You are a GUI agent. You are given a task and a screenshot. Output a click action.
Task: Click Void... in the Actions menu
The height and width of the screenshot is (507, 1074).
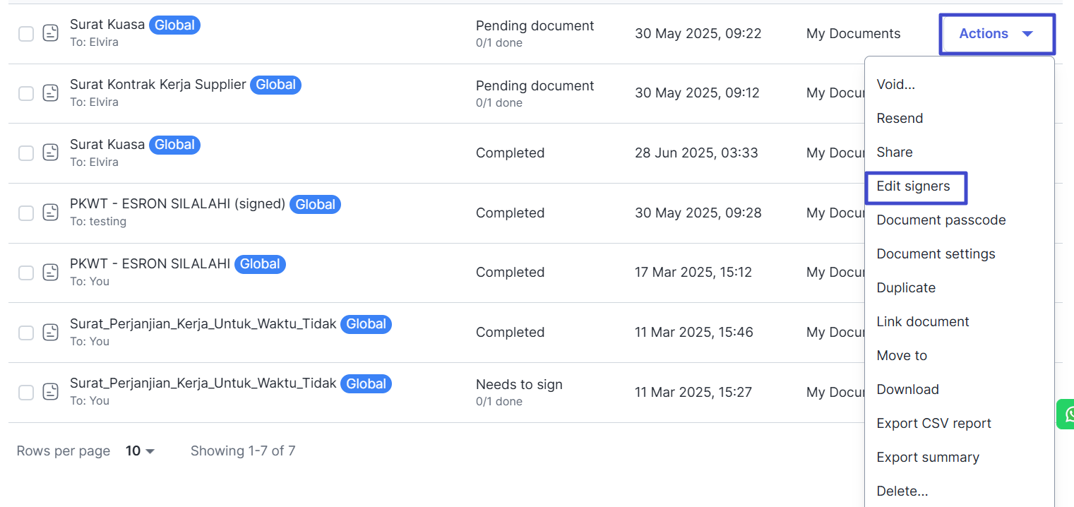(895, 85)
